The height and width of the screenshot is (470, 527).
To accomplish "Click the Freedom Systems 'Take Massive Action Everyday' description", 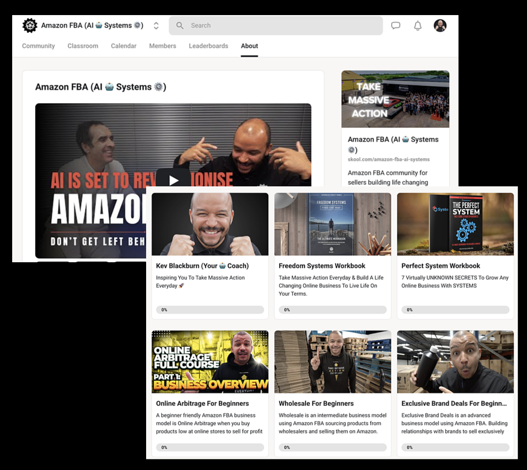I will (331, 286).
